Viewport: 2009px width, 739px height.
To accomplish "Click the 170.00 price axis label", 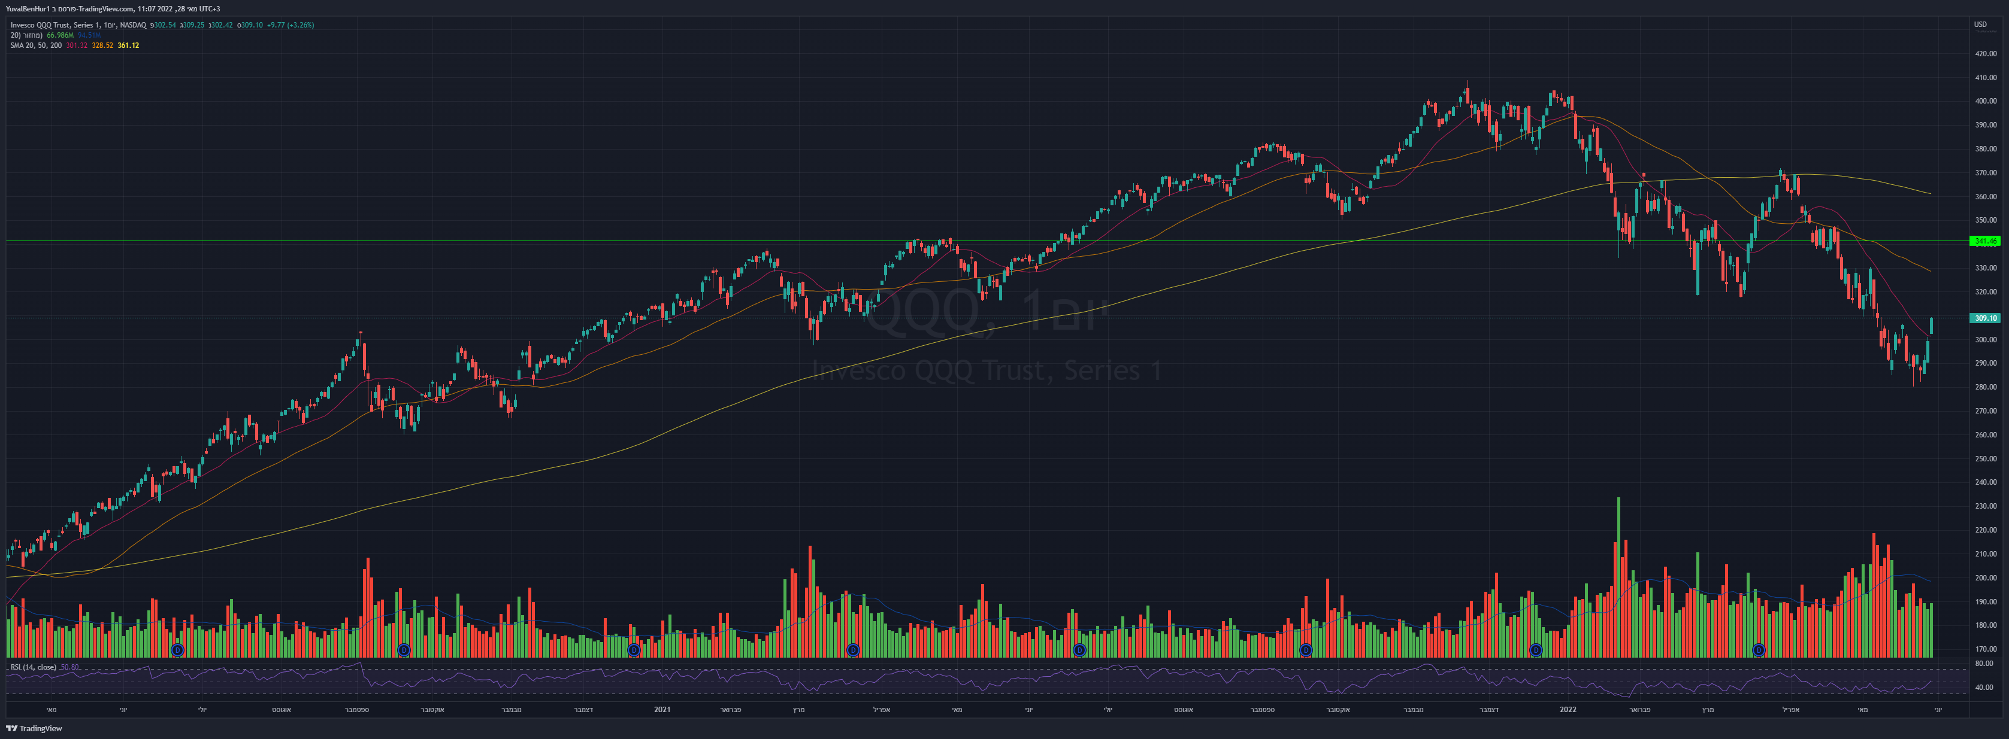I will (1986, 649).
